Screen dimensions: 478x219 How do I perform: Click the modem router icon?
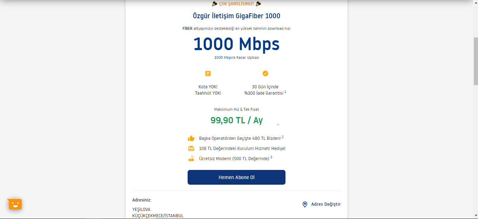click(191, 158)
